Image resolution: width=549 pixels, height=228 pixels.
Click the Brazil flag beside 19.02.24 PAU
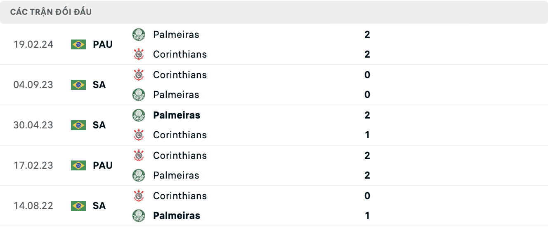pos(78,44)
